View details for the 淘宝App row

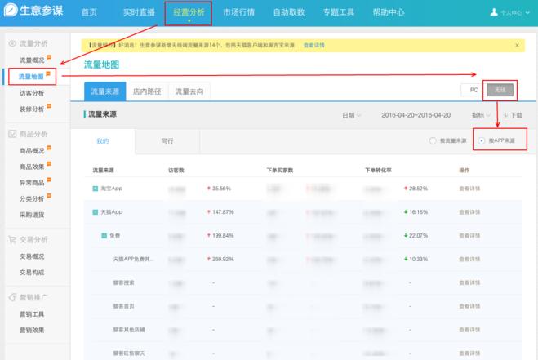tap(469, 189)
